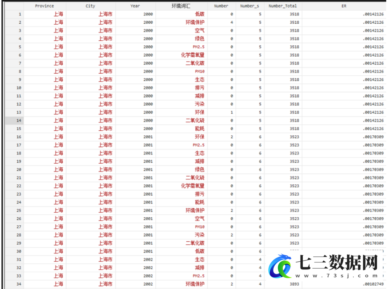Select the Number column header
Image resolution: width=391 pixels, height=289 pixels.
(x=221, y=6)
